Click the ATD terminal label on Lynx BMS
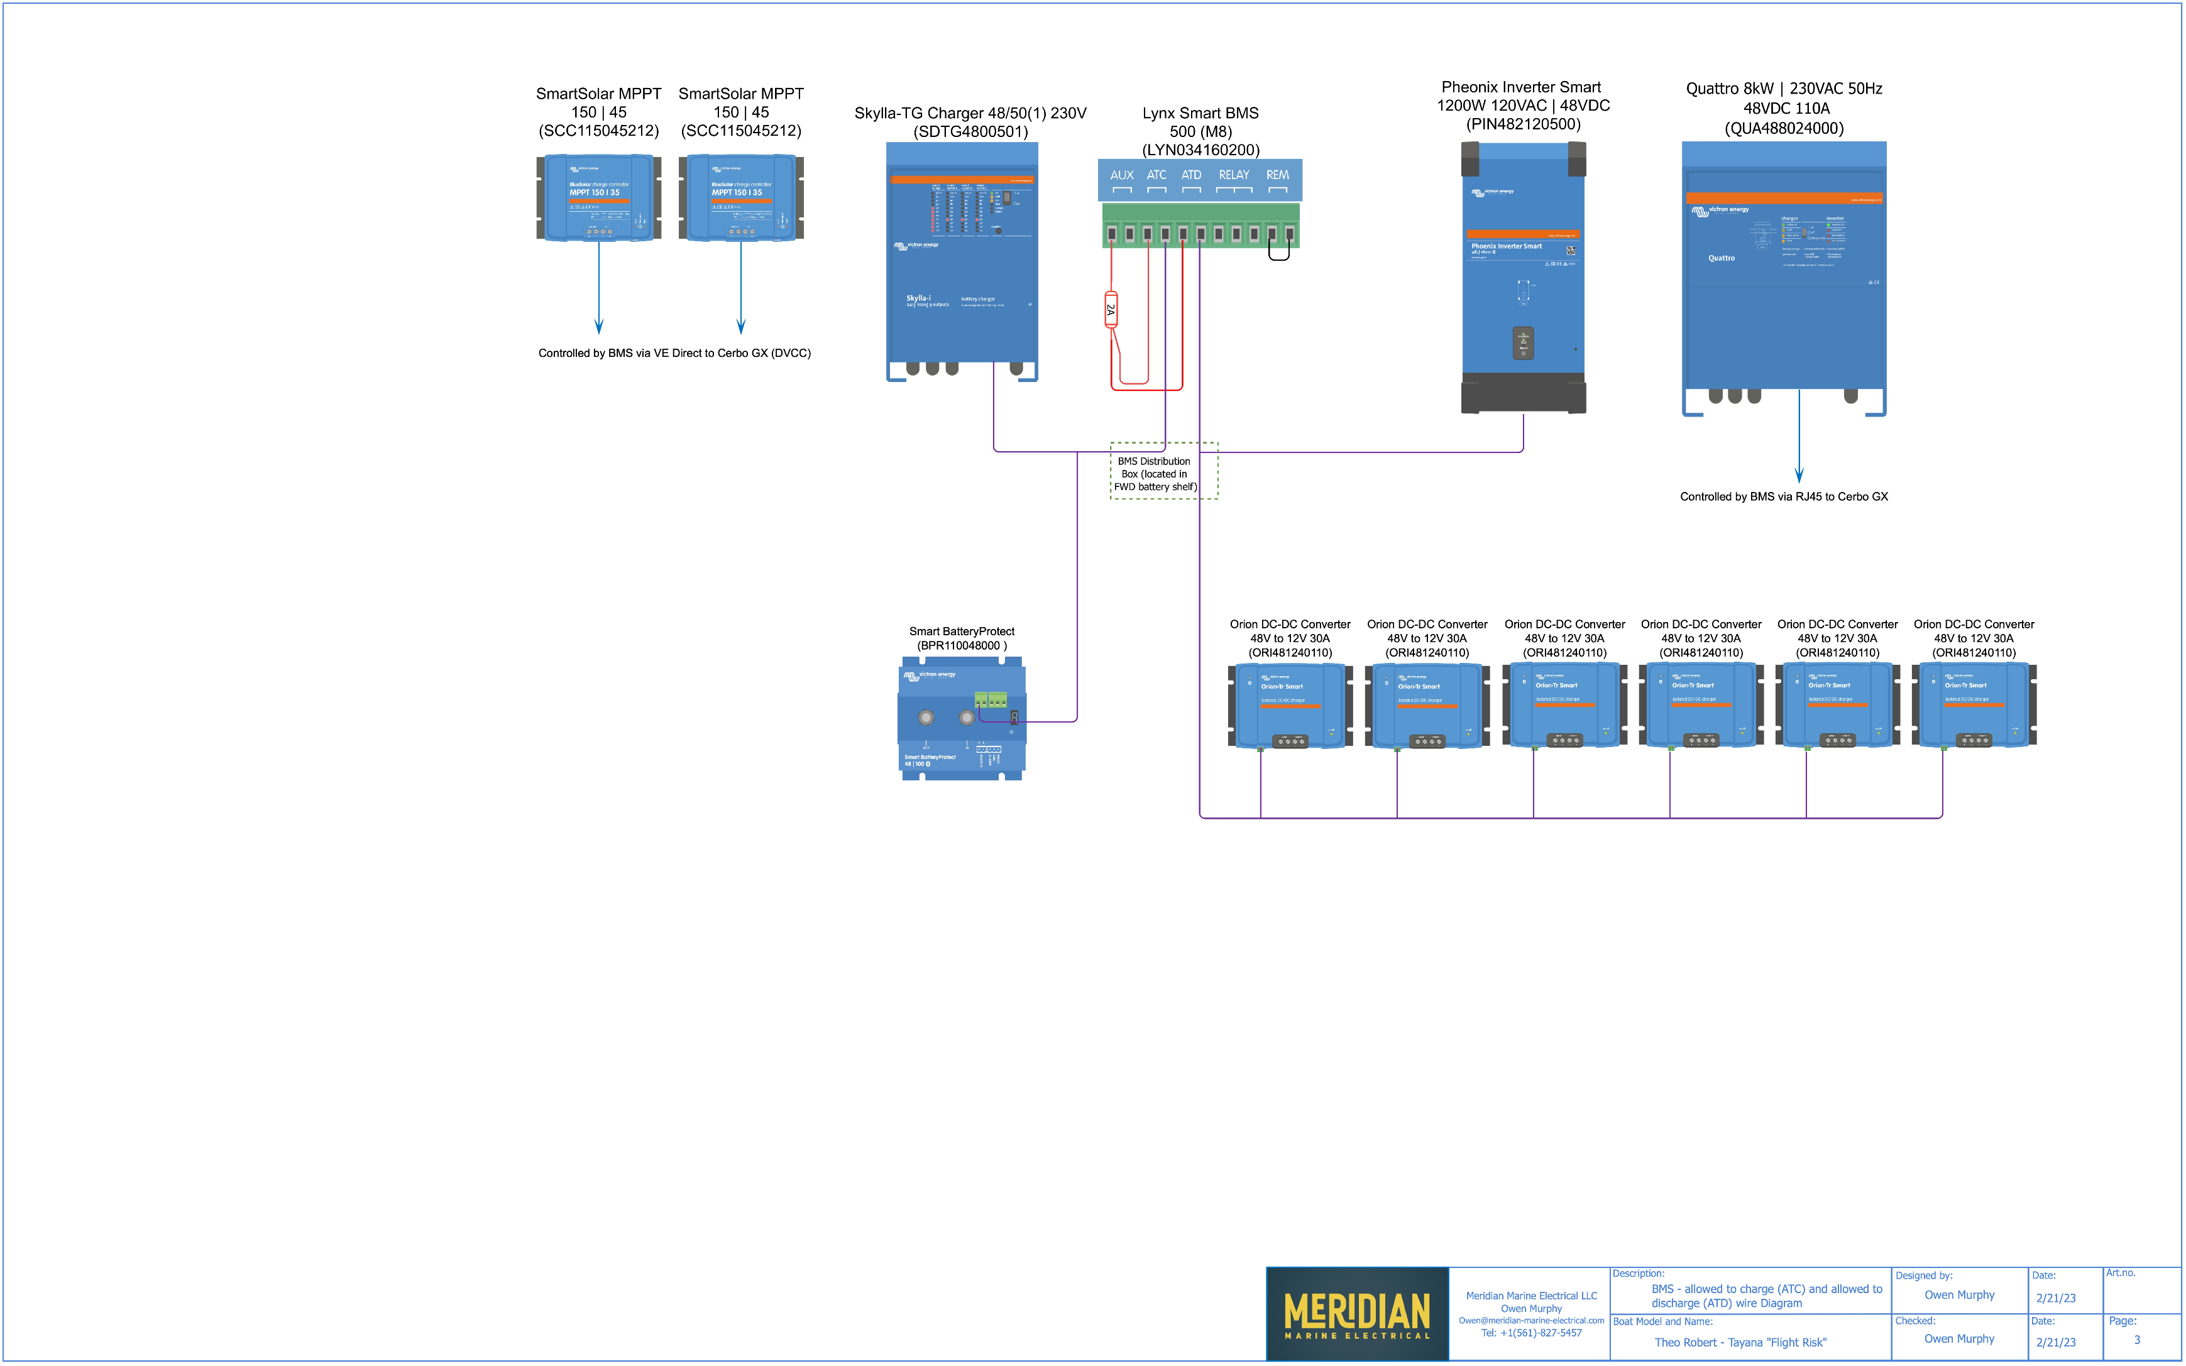 [1191, 175]
